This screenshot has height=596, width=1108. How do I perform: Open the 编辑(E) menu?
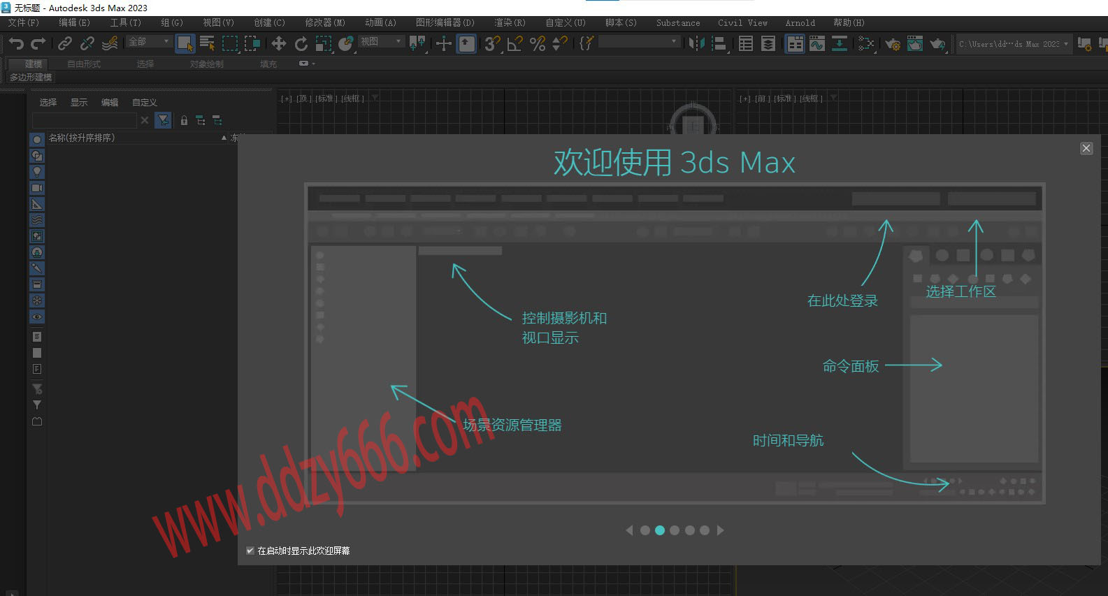74,23
